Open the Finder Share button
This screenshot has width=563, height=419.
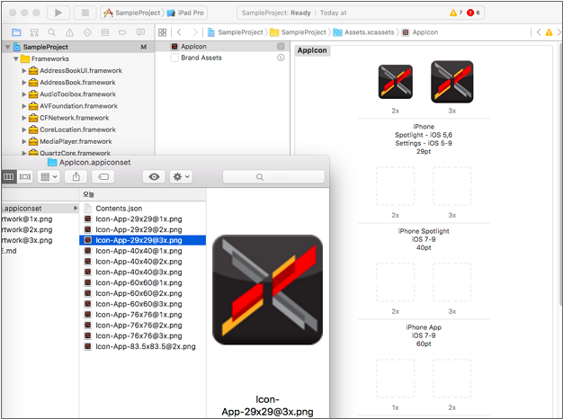pyautogui.click(x=76, y=177)
